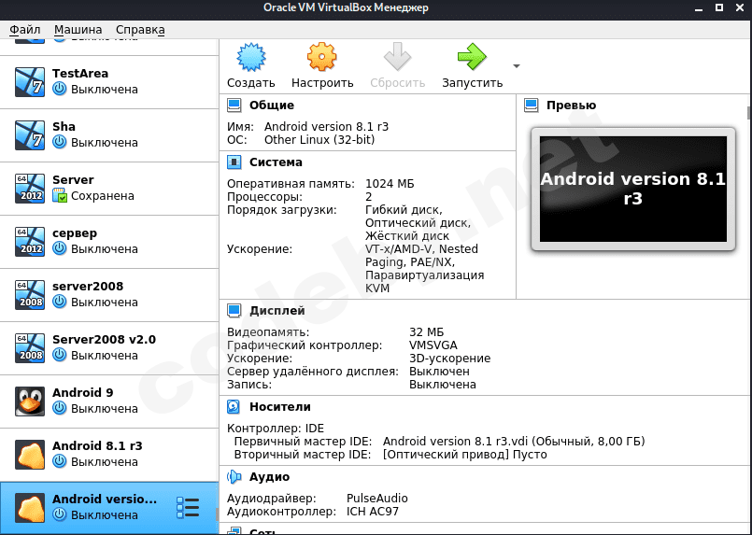The height and width of the screenshot is (535, 752).
Task: Click the TestArea Windows 7 icon
Action: (x=30, y=82)
